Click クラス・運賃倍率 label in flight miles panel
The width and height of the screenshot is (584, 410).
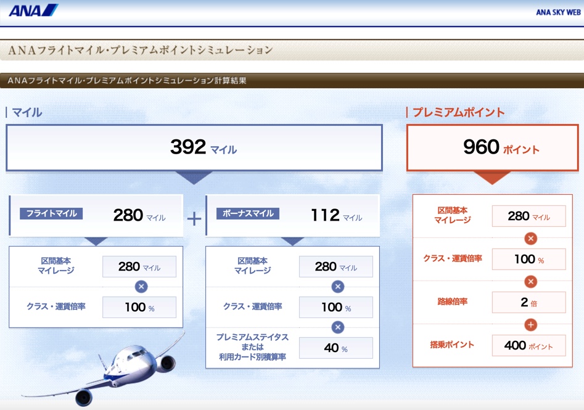click(56, 306)
